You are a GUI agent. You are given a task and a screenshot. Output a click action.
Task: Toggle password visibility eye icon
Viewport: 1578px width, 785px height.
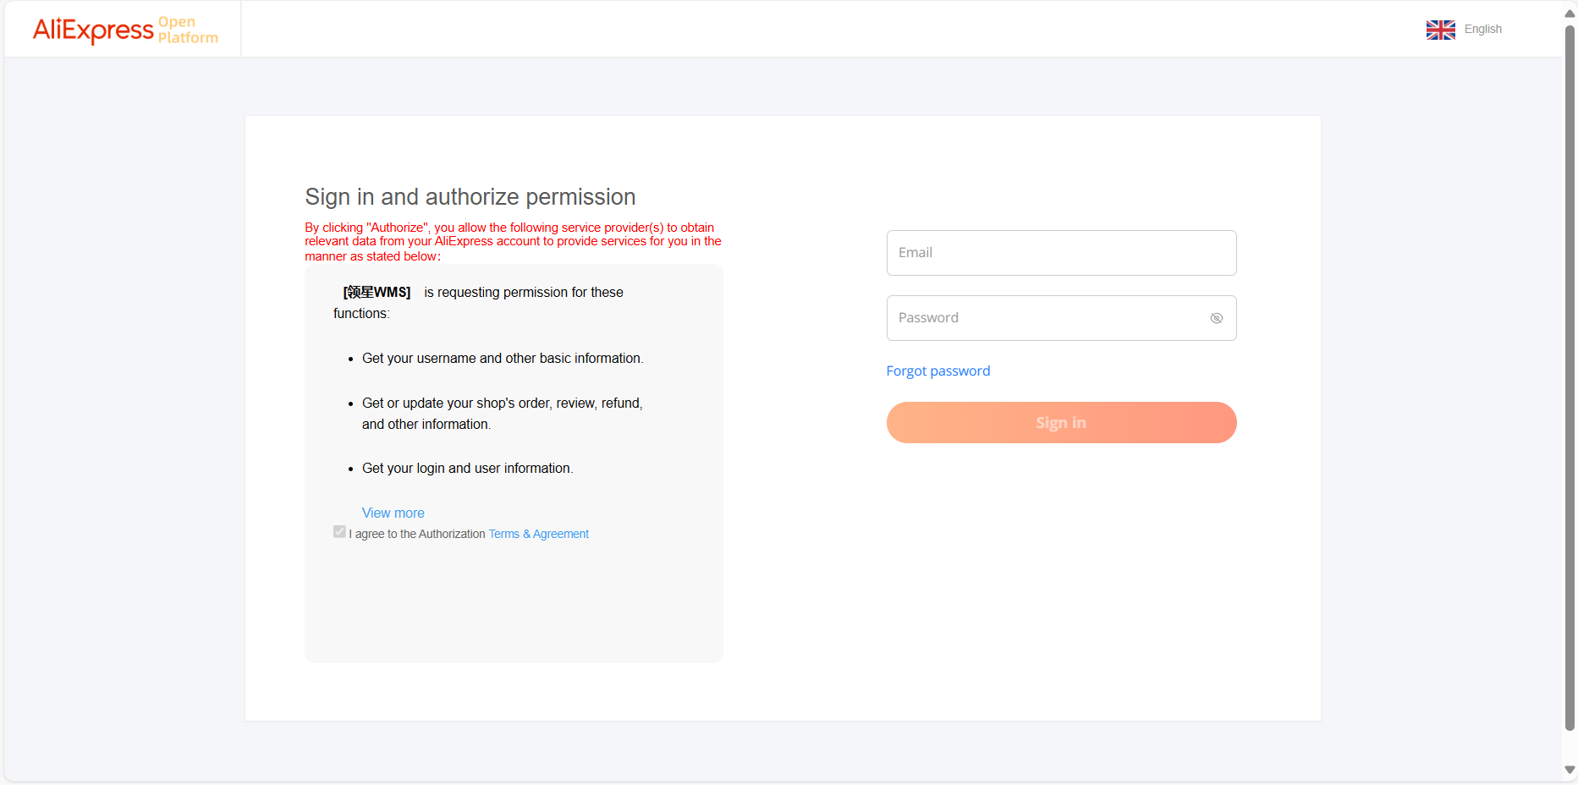[x=1216, y=318]
